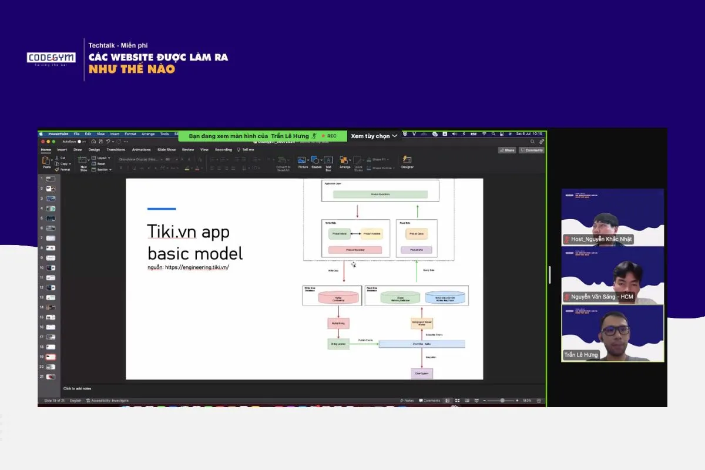Open the Slide Show ribbon tab

coord(166,149)
